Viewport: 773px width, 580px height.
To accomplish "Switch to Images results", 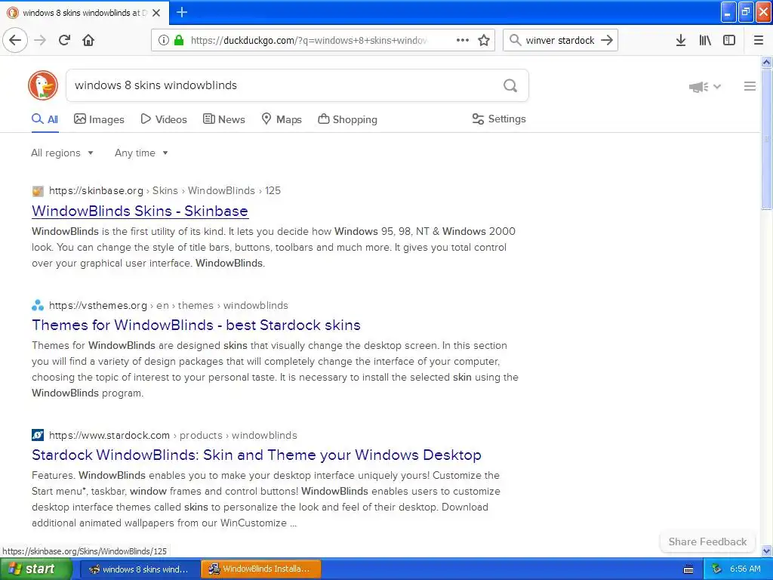I will point(99,119).
